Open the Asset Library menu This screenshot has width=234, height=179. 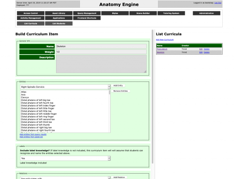58,13
